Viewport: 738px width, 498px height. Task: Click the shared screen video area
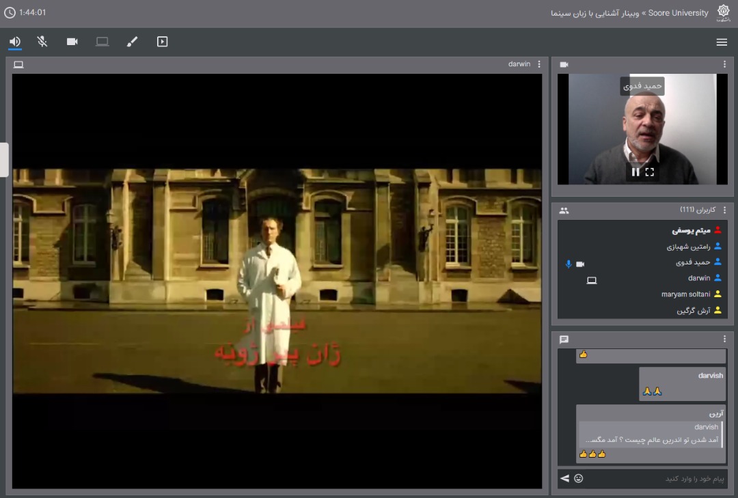tap(277, 281)
